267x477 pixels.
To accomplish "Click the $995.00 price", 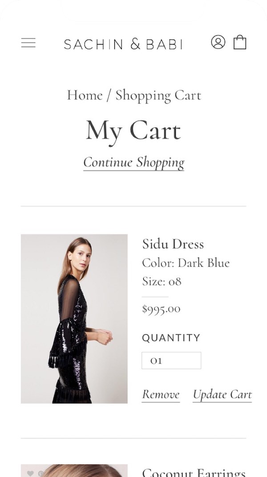I will pyautogui.click(x=161, y=309).
